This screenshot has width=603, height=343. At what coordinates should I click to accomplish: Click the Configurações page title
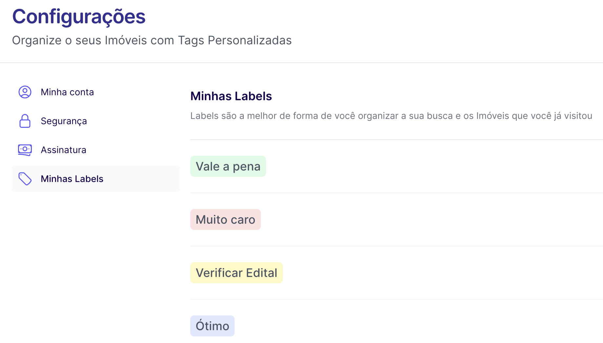click(79, 16)
